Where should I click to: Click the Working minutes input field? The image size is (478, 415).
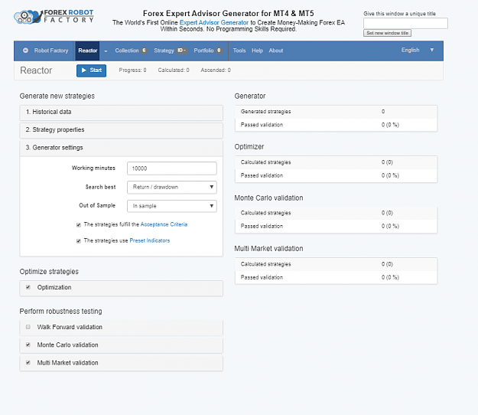coord(172,168)
